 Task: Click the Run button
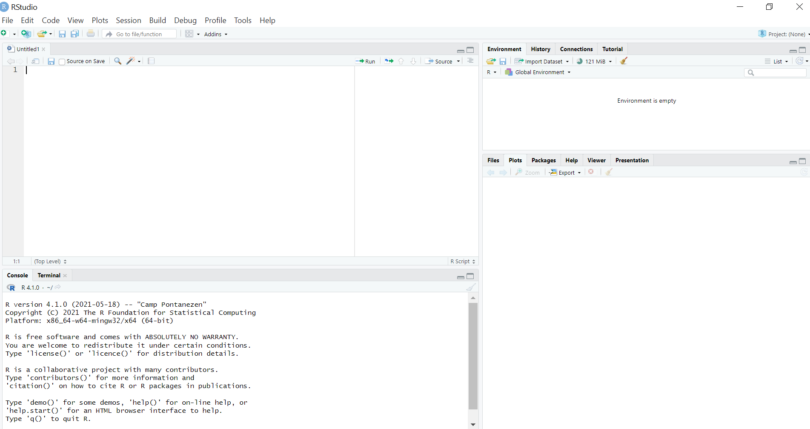(x=365, y=61)
